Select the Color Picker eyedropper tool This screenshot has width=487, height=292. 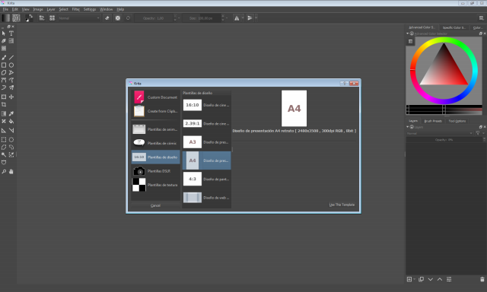pyautogui.click(x=11, y=114)
